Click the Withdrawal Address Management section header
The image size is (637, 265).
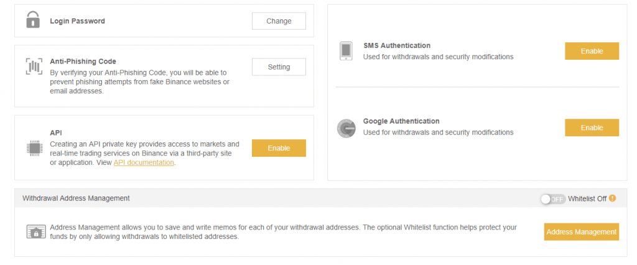click(76, 198)
